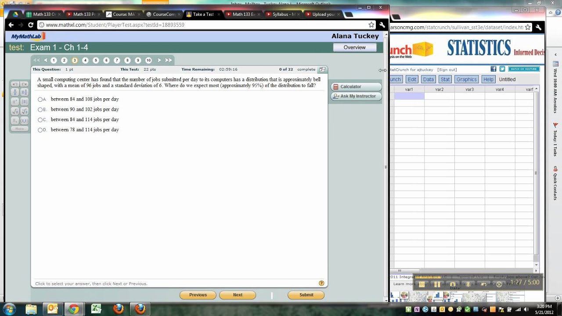
Task: Insert a fraction template from the math palette
Action: click(15, 93)
